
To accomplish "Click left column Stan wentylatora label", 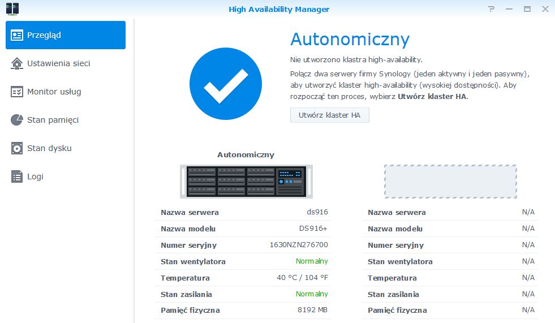I will click(x=193, y=261).
